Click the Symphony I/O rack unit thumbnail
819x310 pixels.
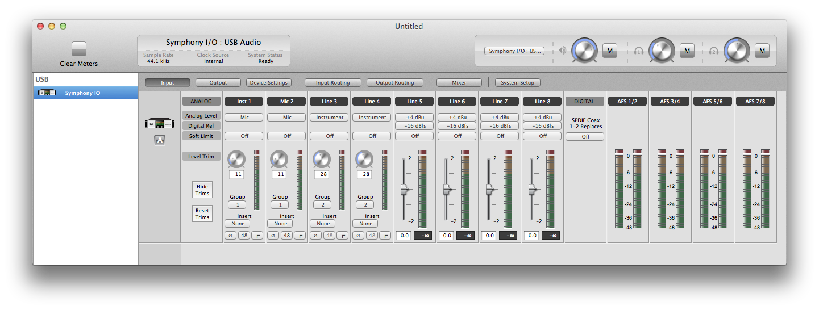click(x=160, y=123)
